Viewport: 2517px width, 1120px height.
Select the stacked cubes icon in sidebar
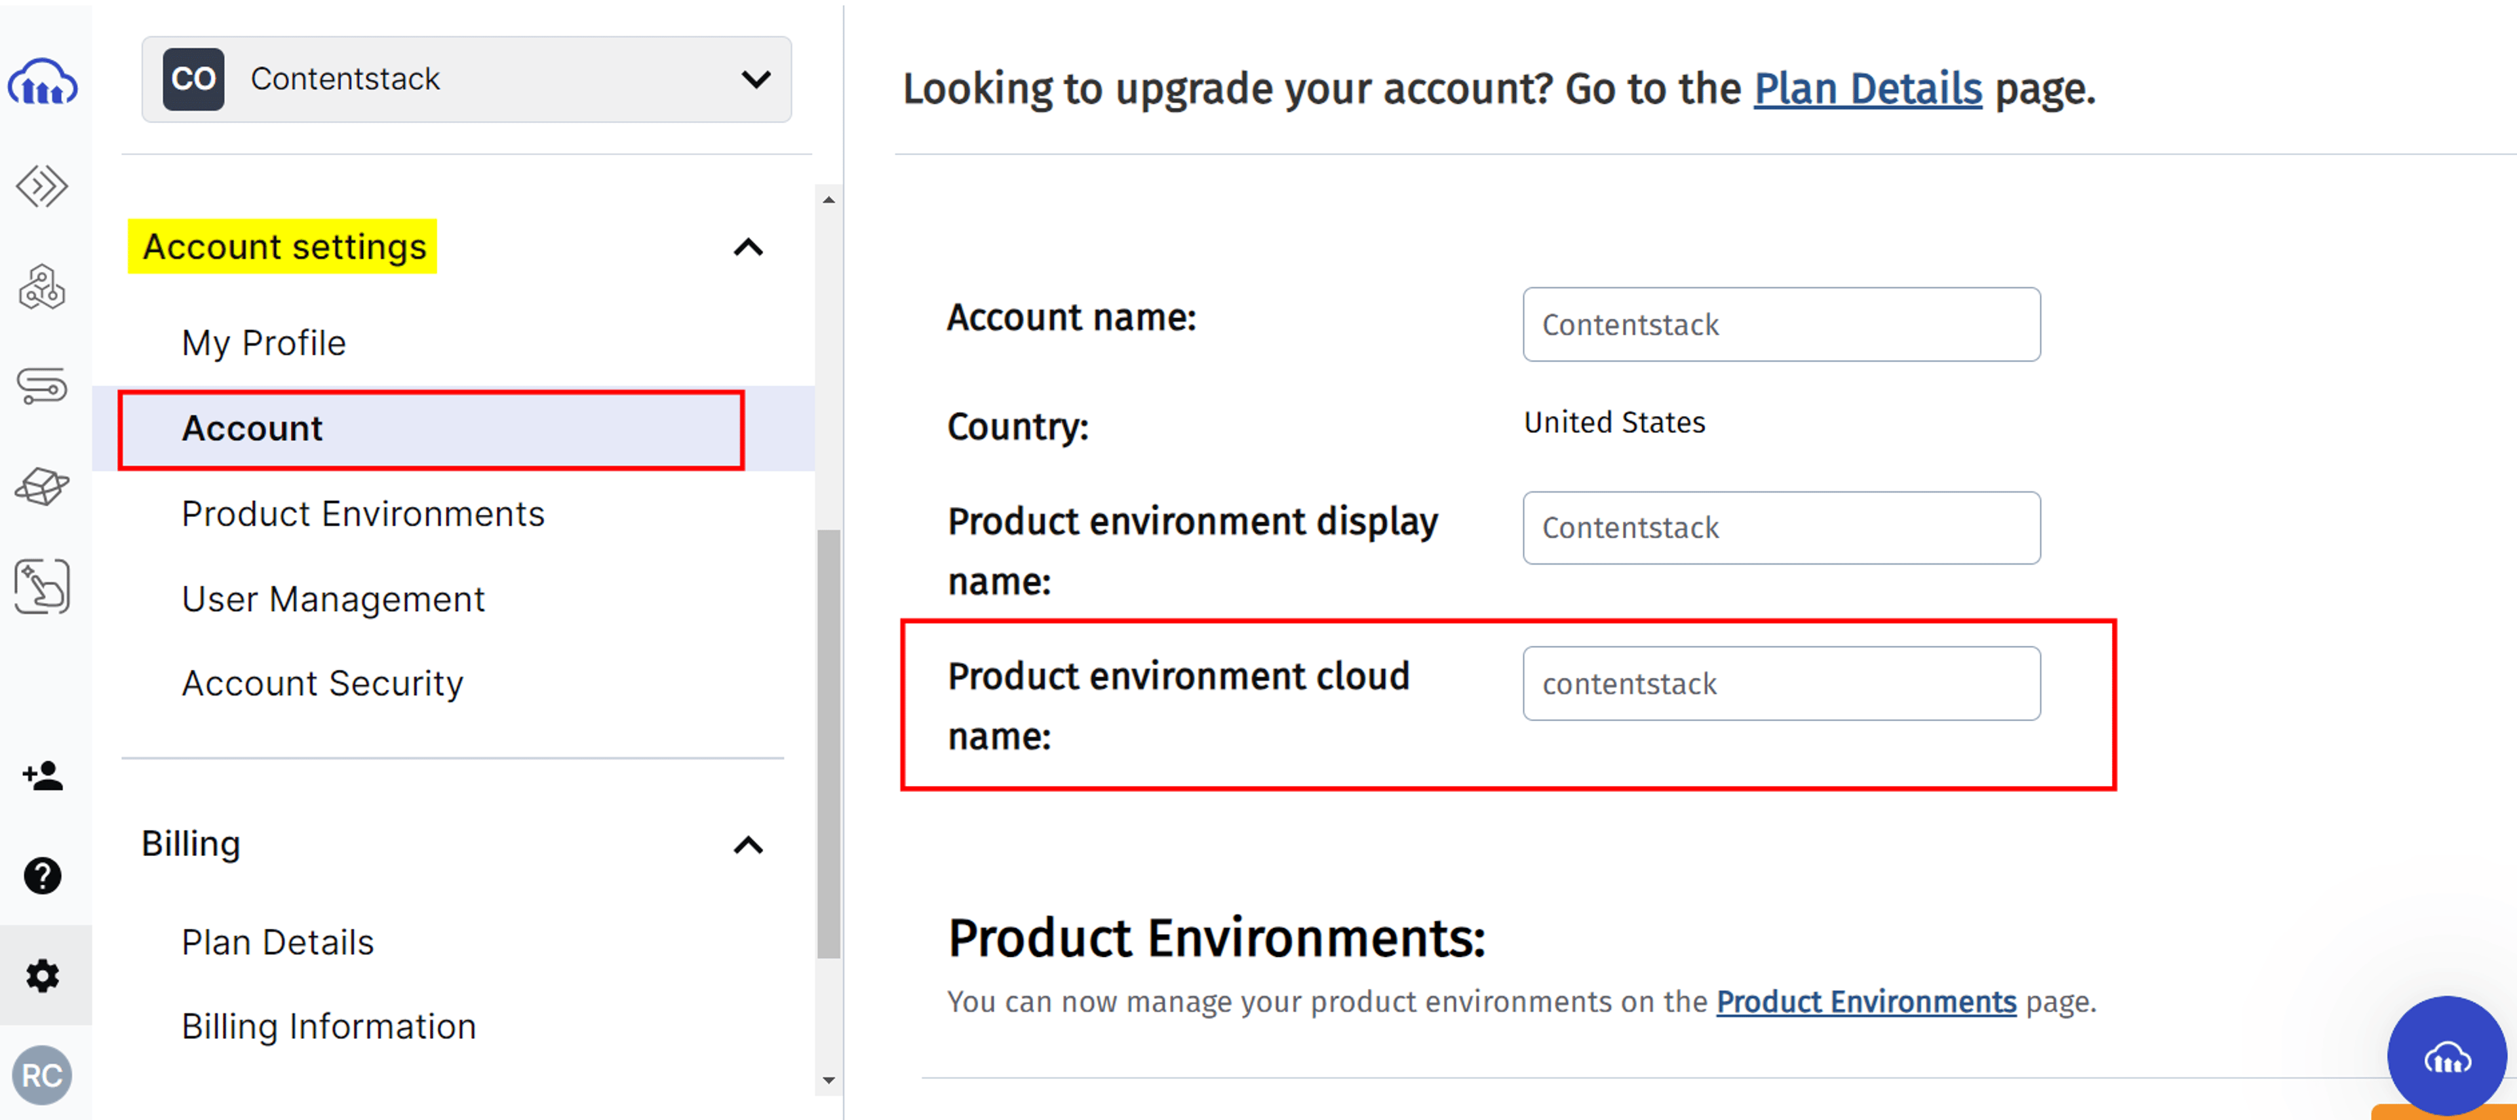(x=42, y=287)
